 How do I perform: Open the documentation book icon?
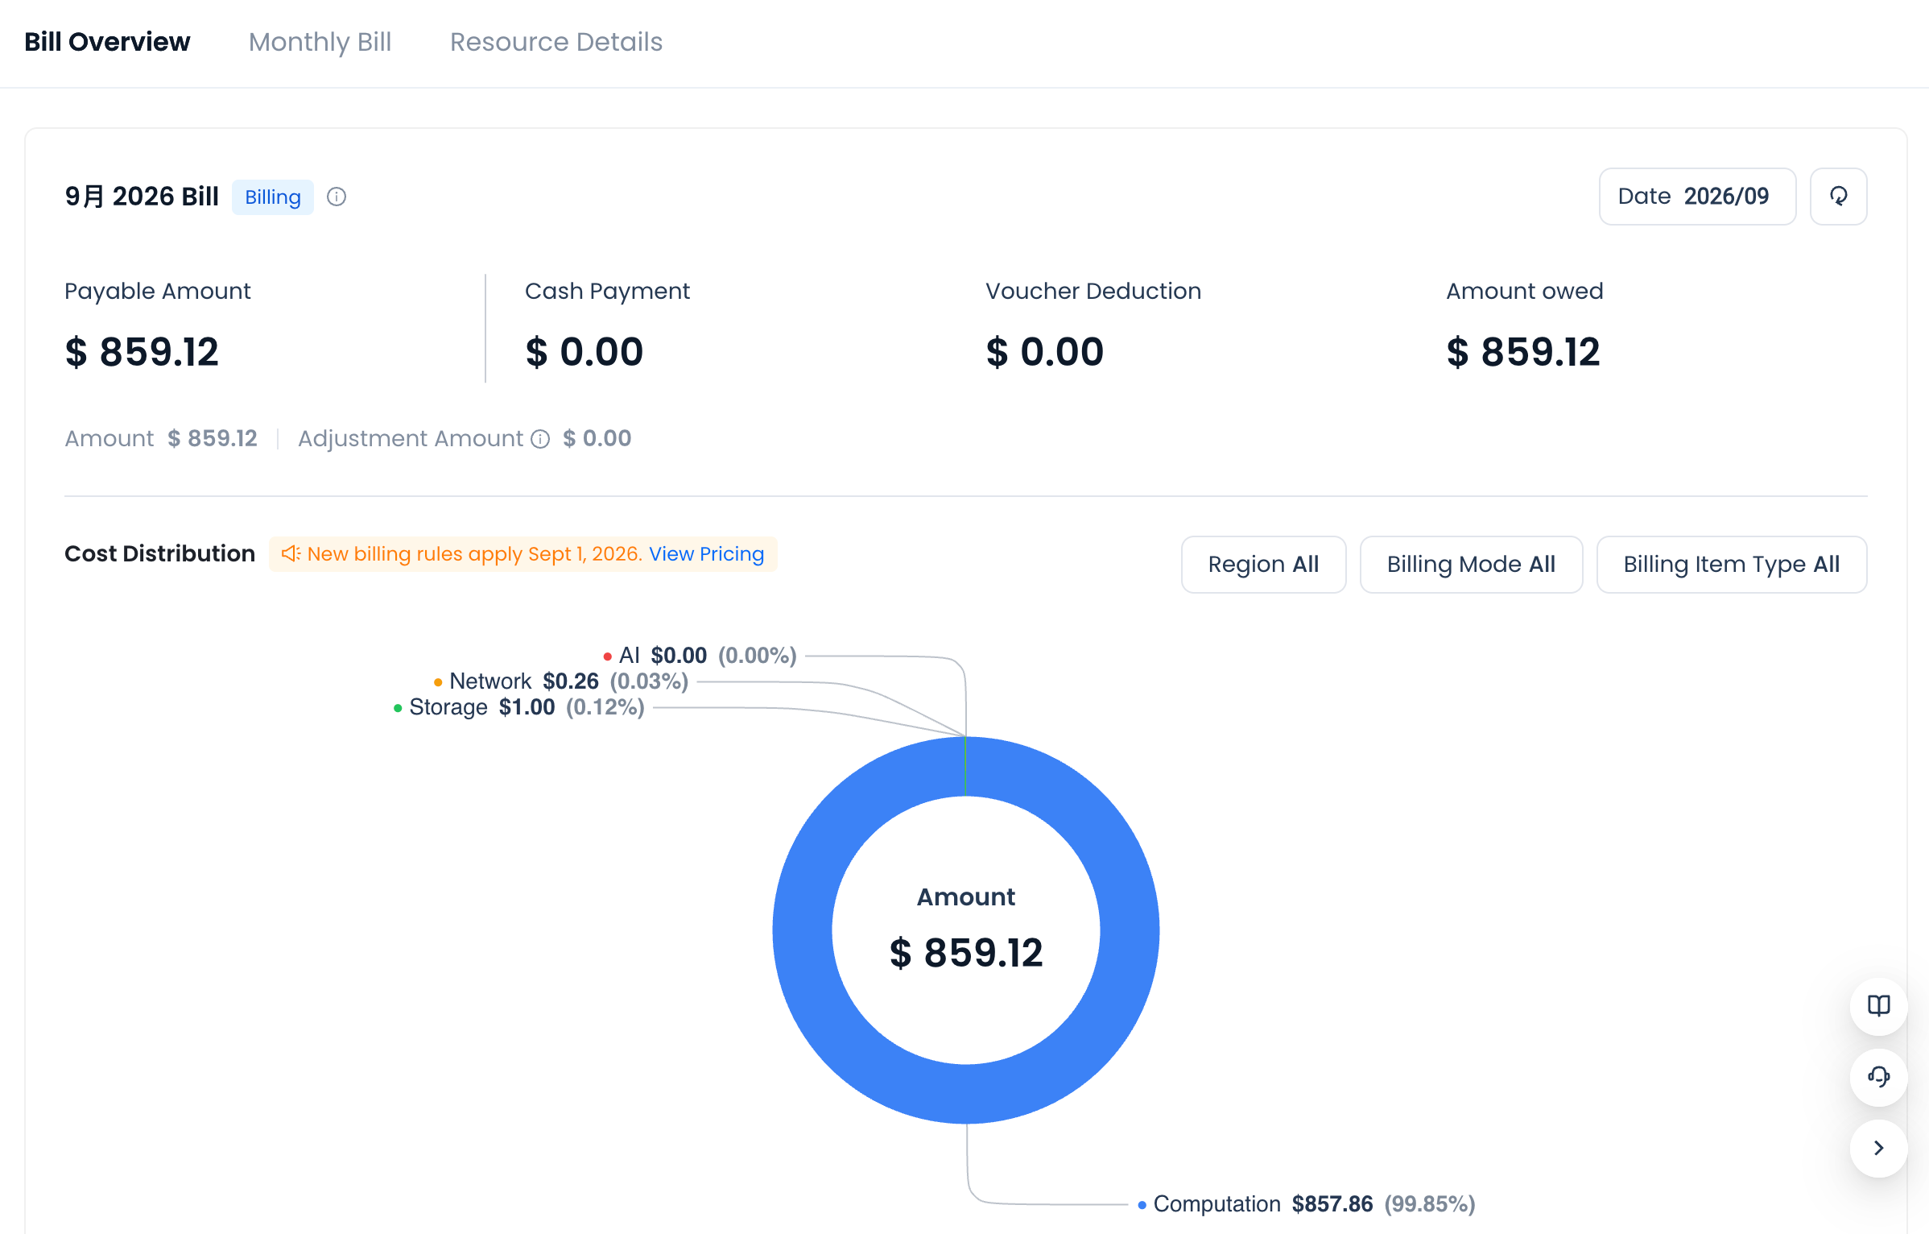(x=1878, y=1006)
